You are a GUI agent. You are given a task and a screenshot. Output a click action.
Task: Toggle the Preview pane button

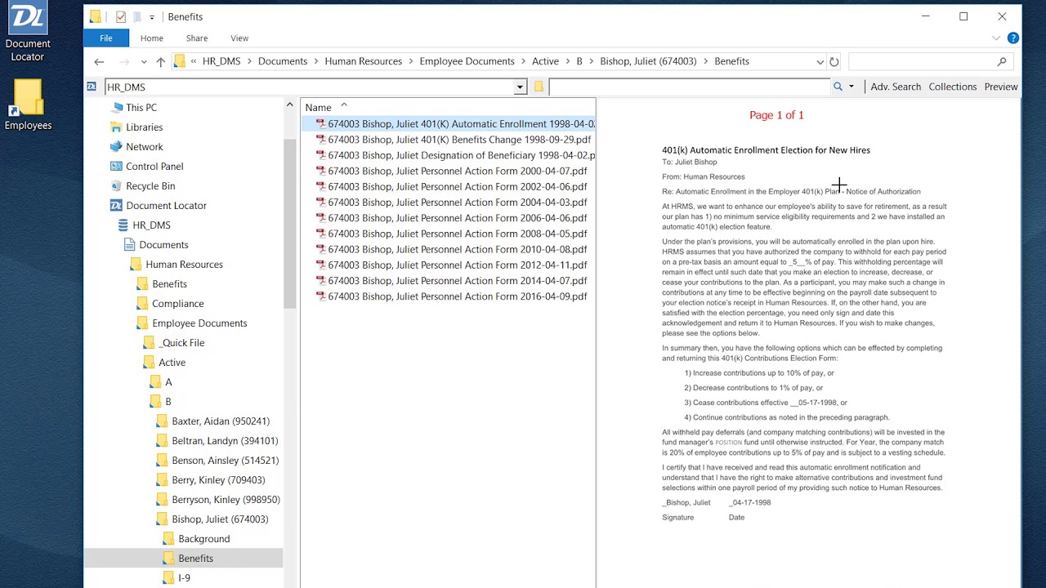tap(1001, 87)
